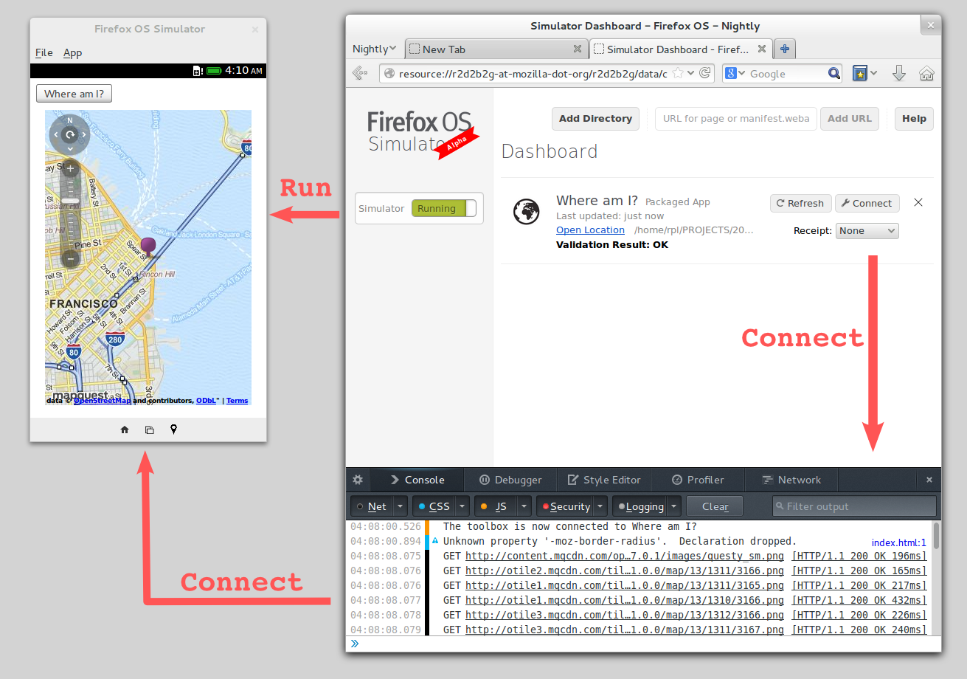This screenshot has width=967, height=679.
Task: Click the browser back arrow
Action: tap(359, 73)
